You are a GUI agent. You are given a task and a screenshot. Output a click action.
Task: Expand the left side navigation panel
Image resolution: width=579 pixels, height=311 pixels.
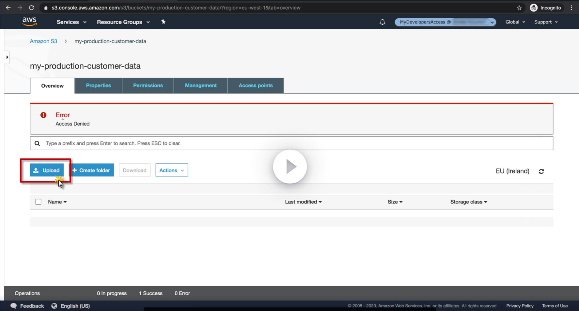[7, 57]
